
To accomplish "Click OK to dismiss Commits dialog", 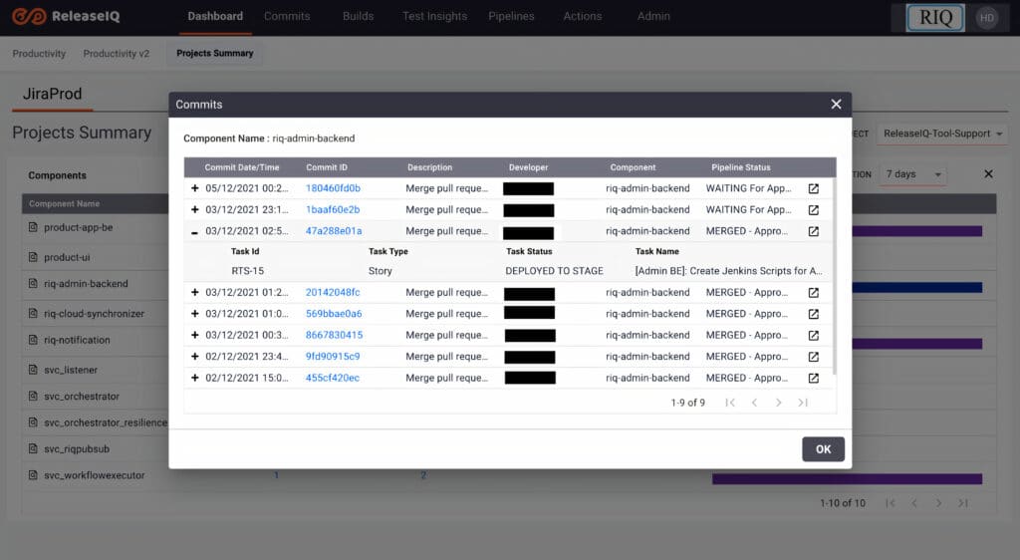I will pos(823,449).
